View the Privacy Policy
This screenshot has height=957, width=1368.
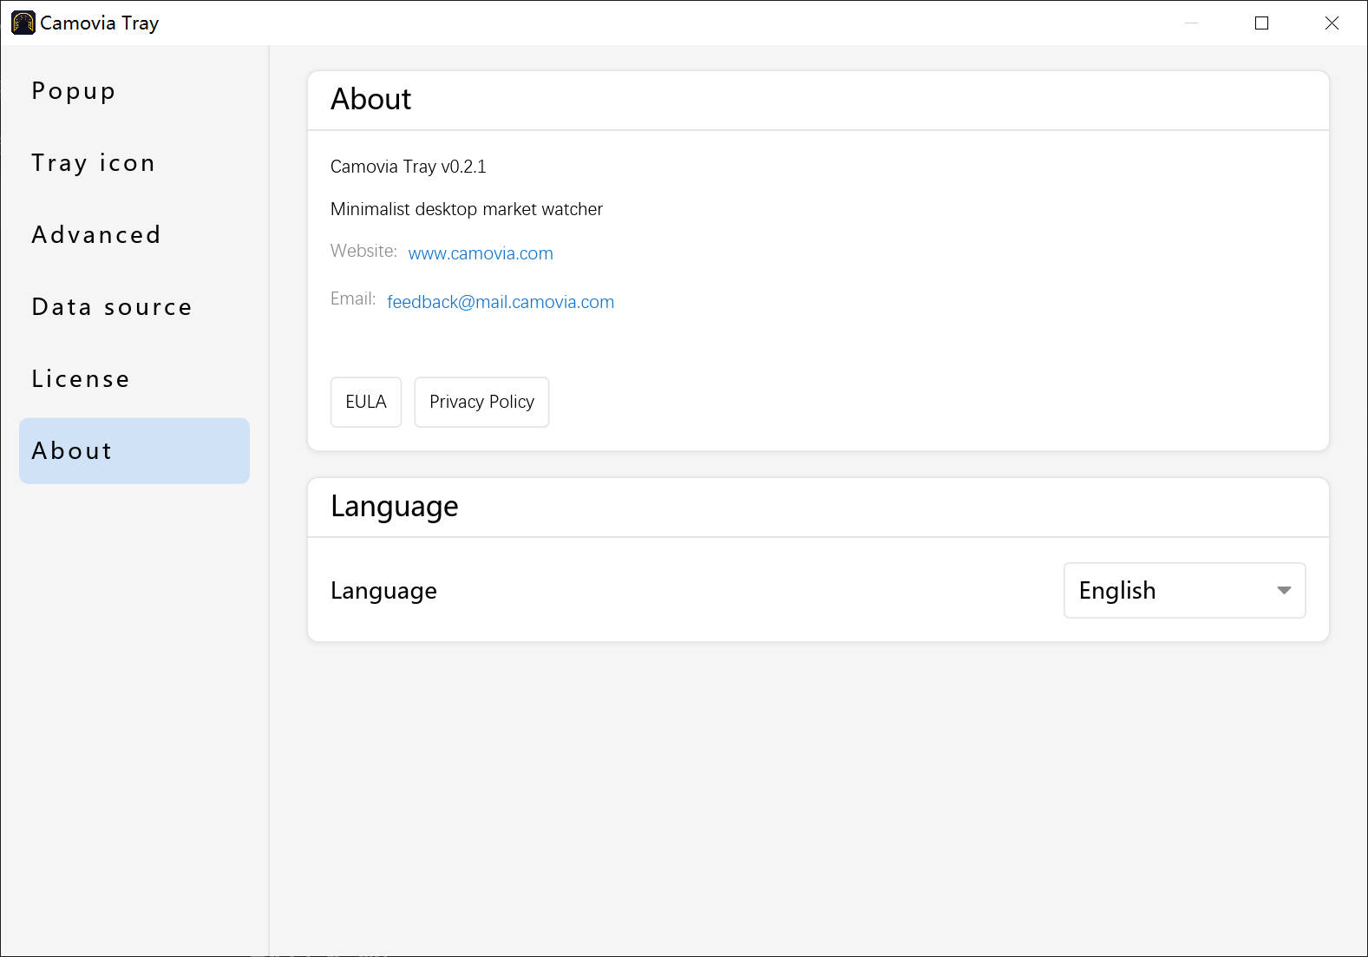[x=481, y=402]
